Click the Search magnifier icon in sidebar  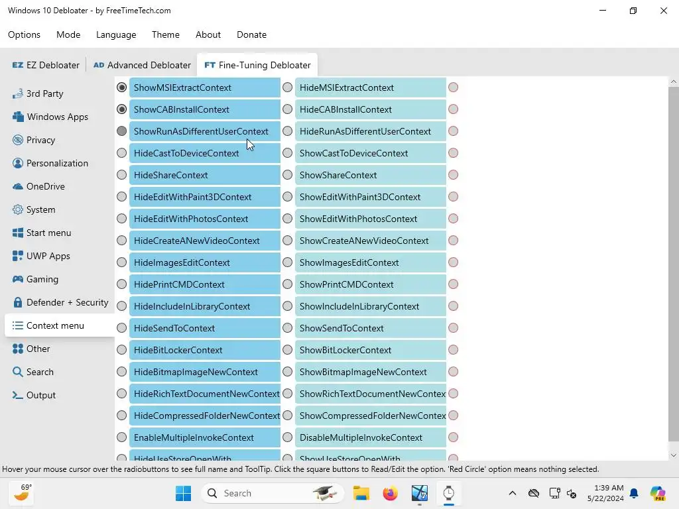tap(18, 372)
